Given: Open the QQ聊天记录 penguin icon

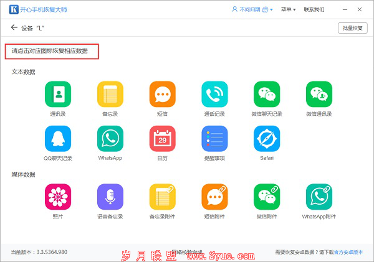Looking at the screenshot, I should pyautogui.click(x=58, y=139).
